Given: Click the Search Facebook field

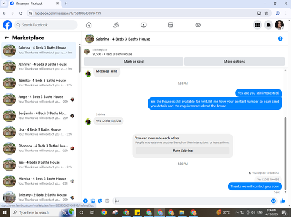Looking at the screenshot, I should tap(46, 25).
